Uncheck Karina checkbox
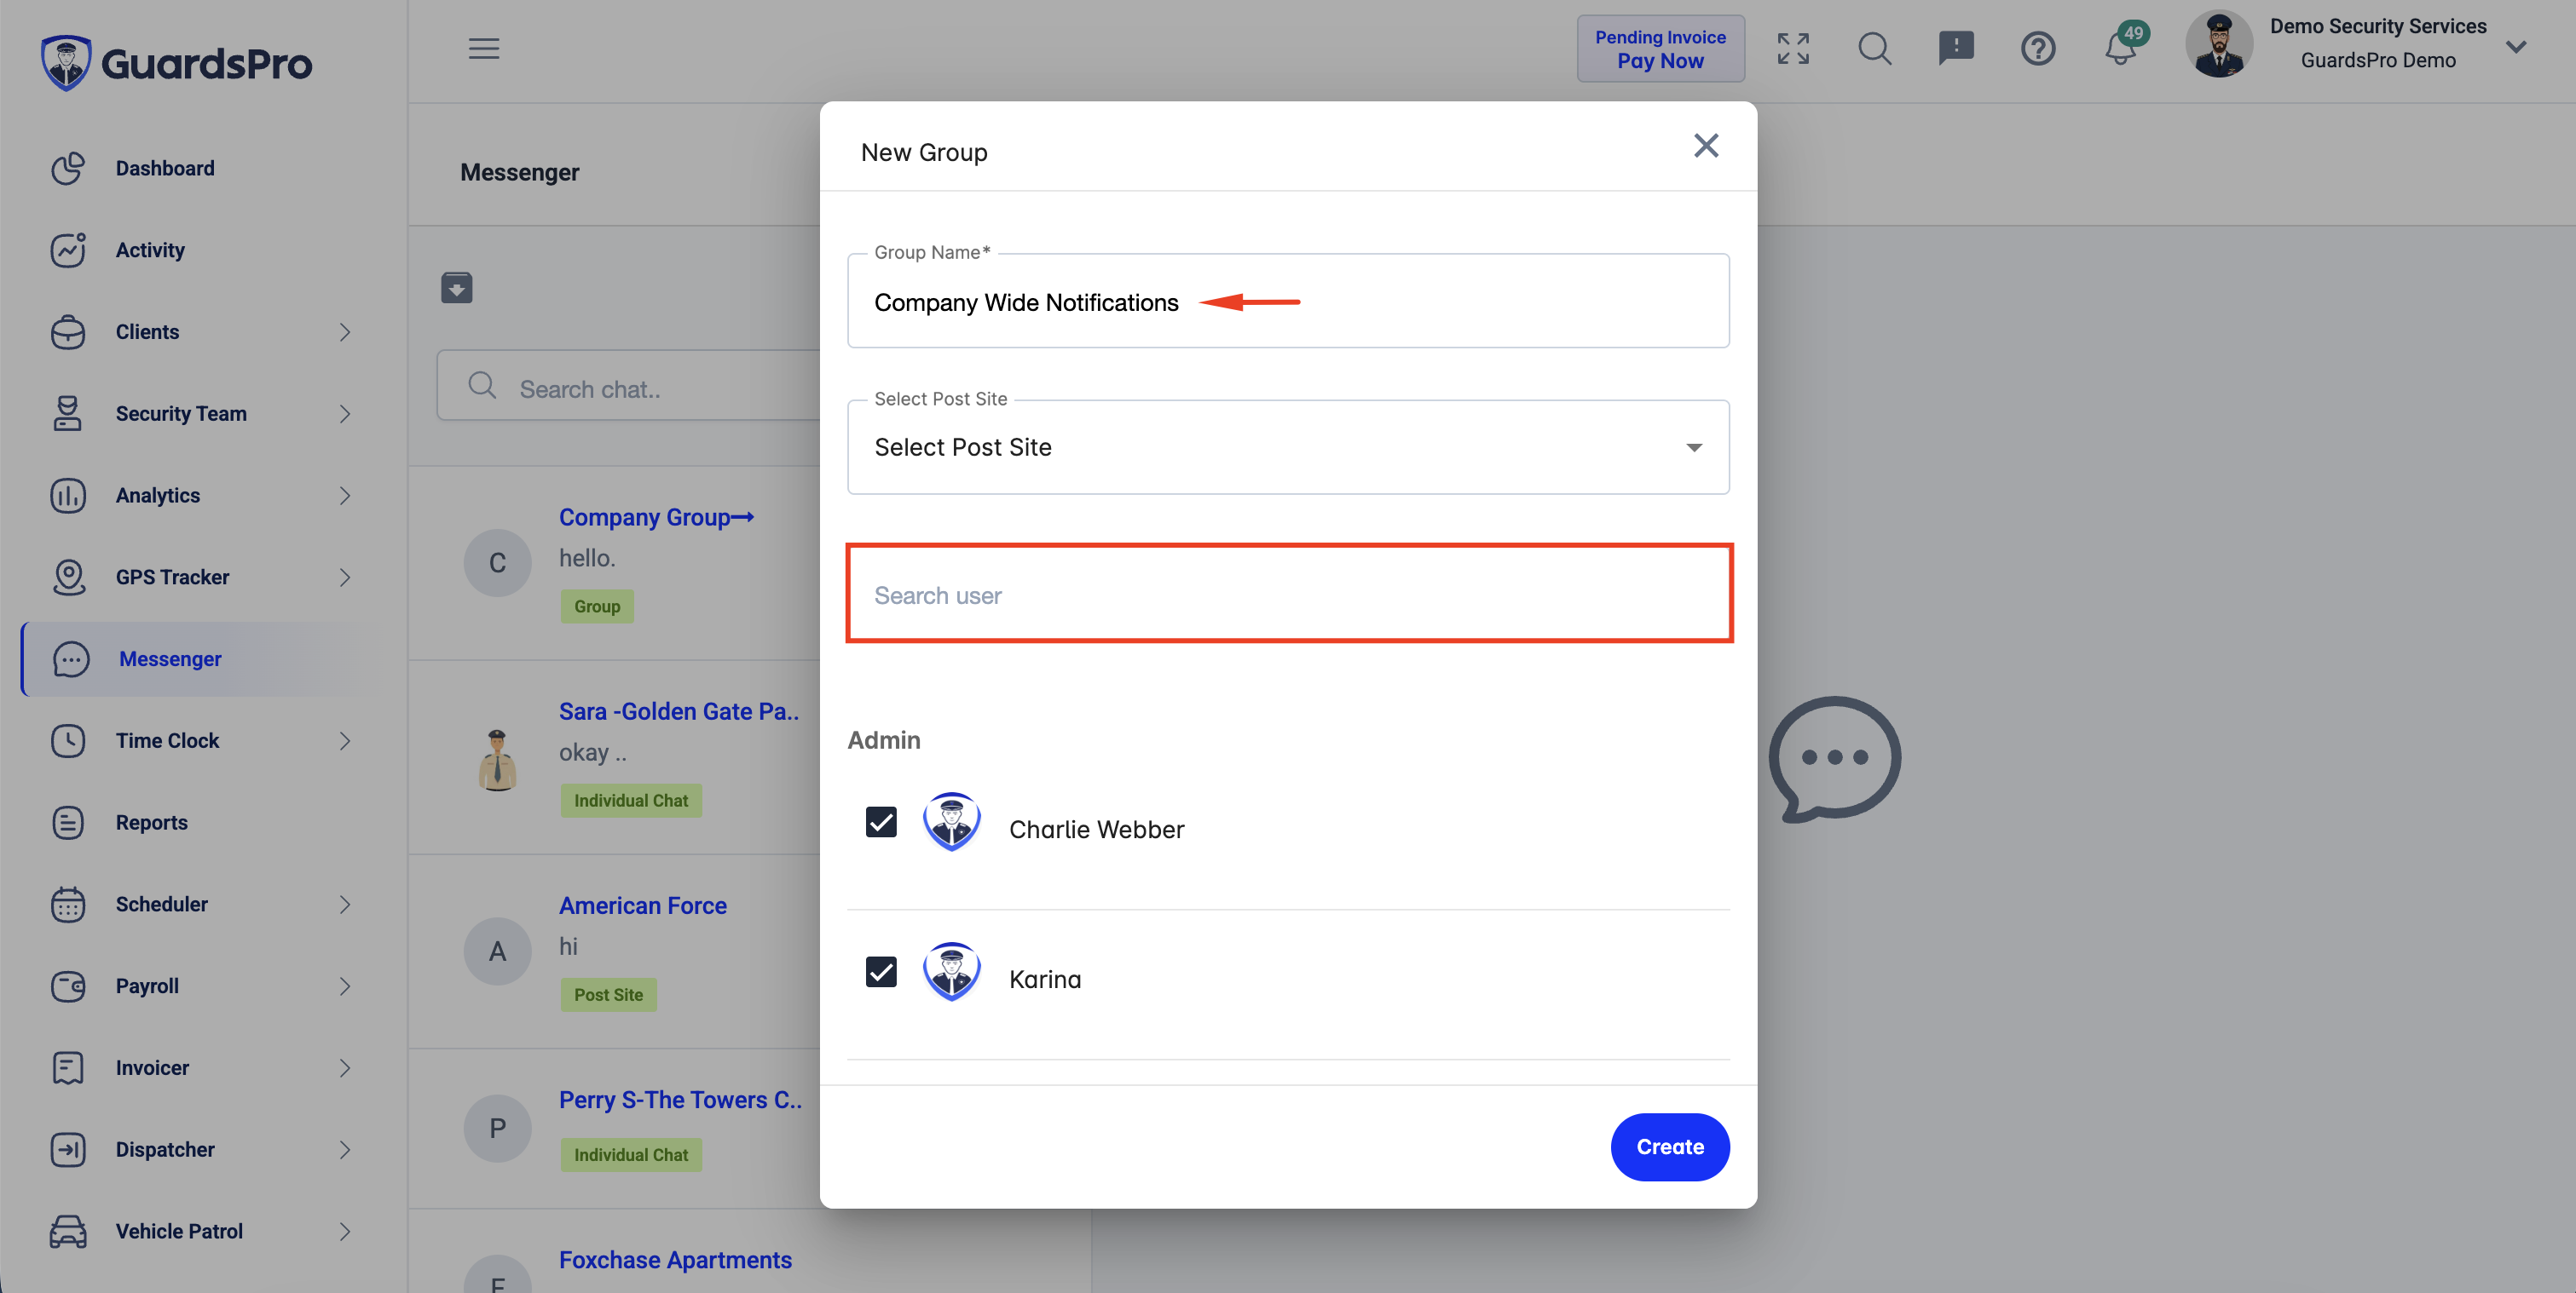2576x1293 pixels. tap(881, 972)
